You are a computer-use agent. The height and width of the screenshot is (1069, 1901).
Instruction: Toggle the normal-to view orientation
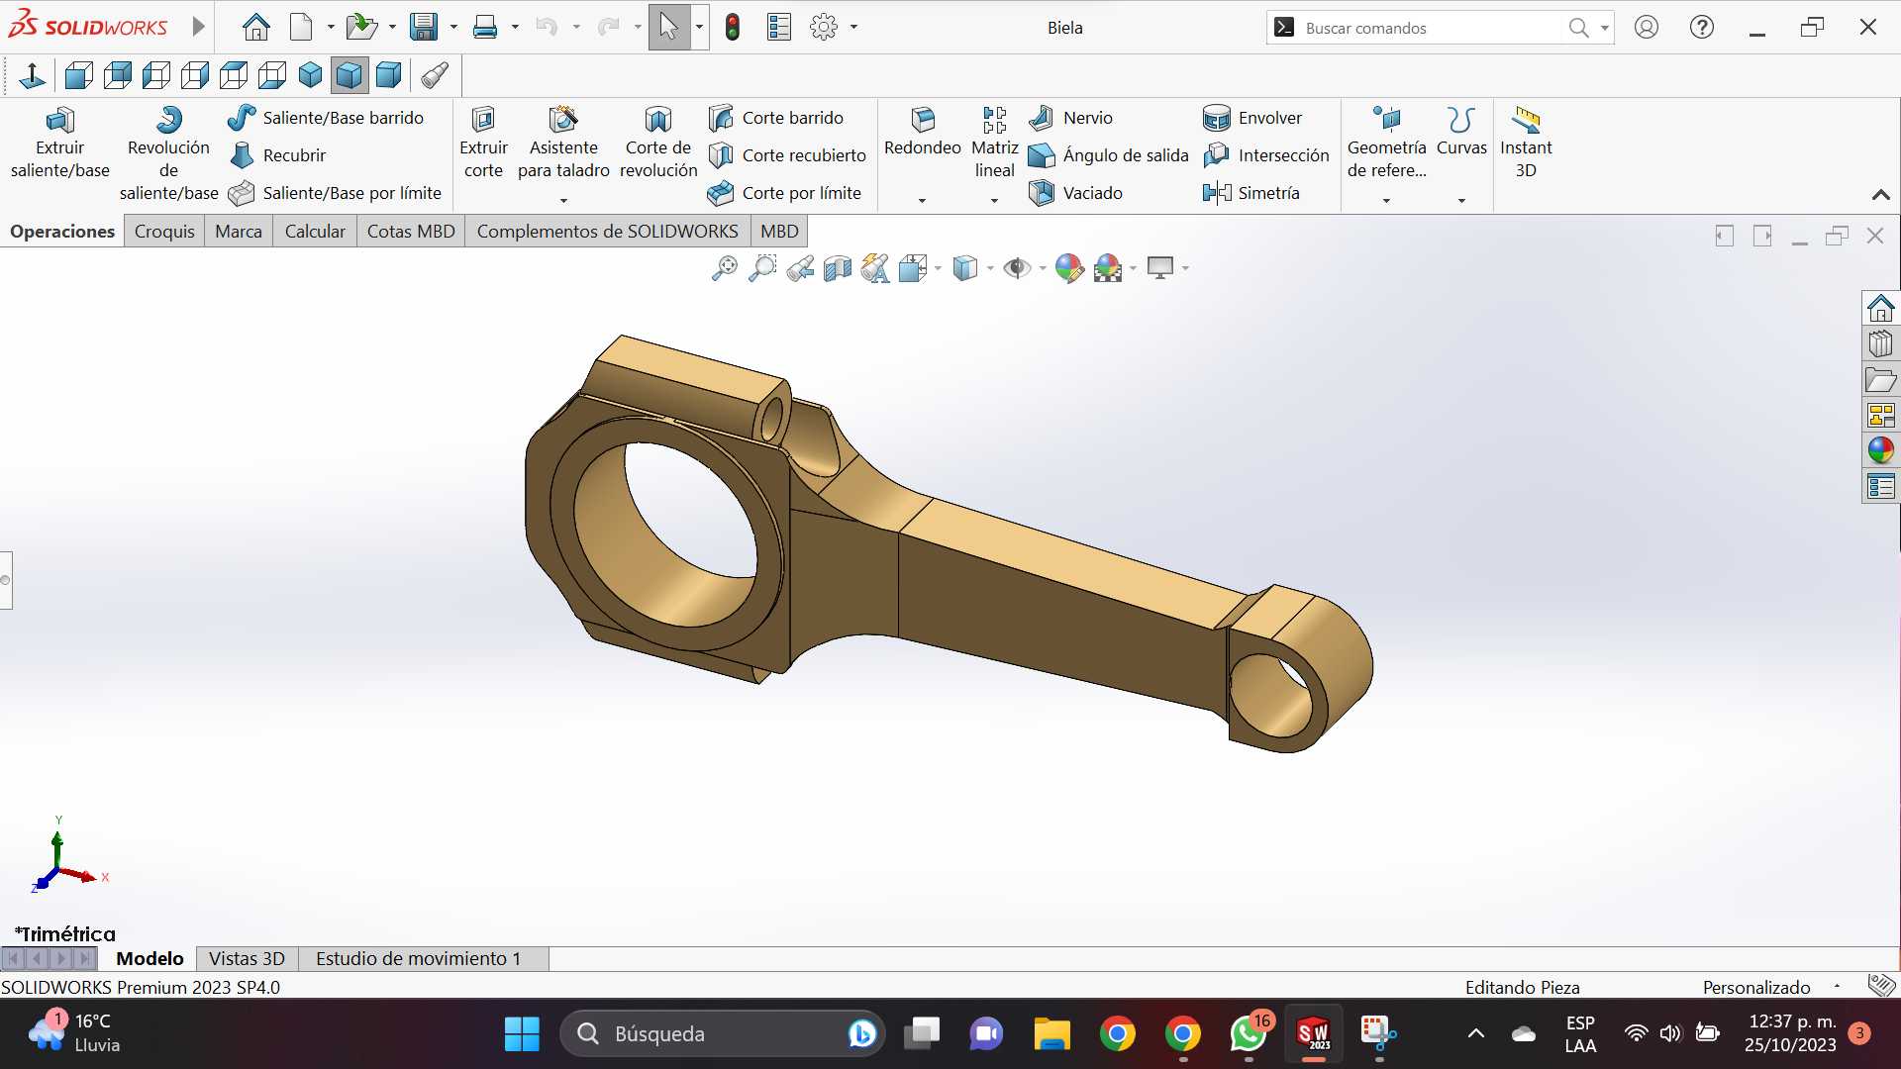click(32, 75)
